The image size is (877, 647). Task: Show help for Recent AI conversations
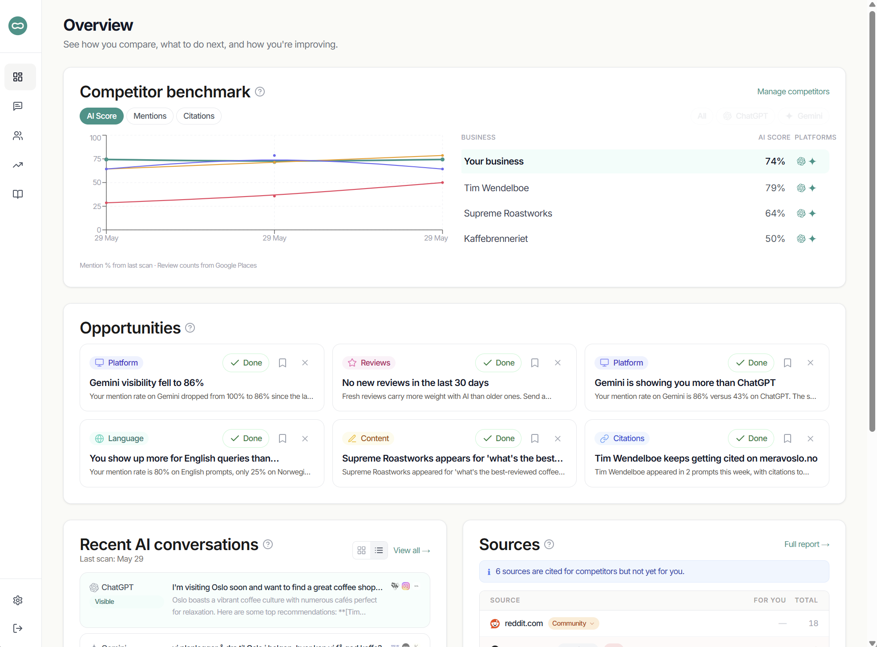click(268, 544)
